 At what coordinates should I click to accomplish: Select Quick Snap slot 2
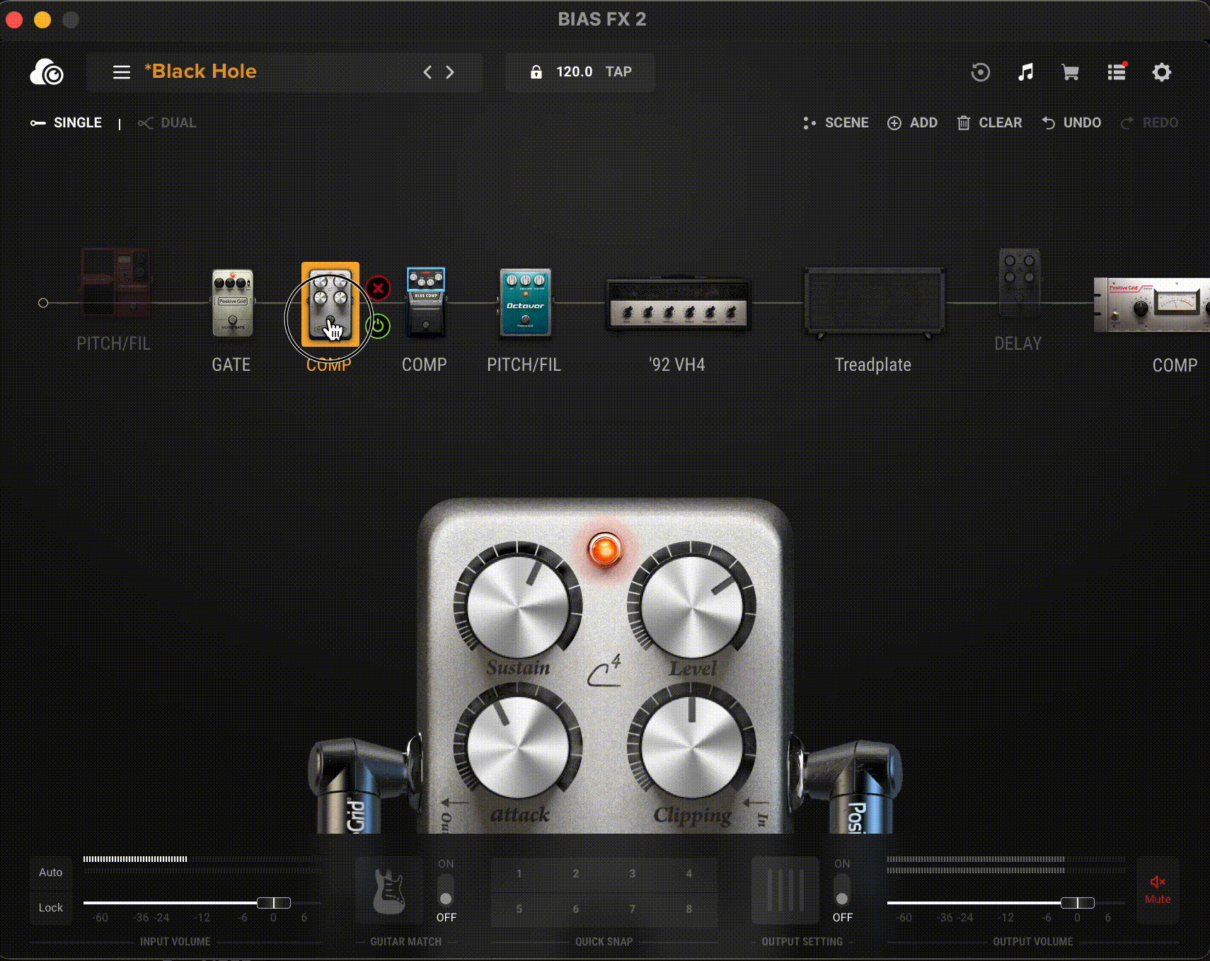[576, 874]
